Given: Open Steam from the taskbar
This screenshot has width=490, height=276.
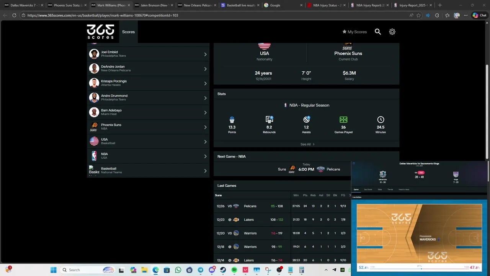Looking at the screenshot, I should [x=223, y=270].
